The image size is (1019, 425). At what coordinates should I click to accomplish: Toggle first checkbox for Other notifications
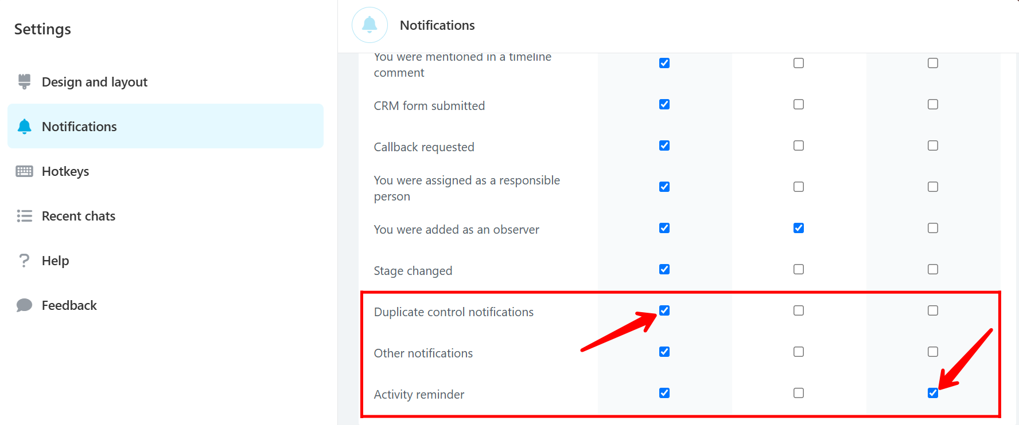click(x=664, y=352)
